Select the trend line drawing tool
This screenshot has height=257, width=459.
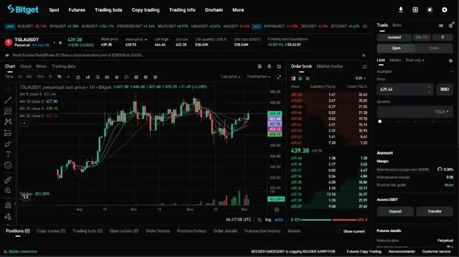click(8, 100)
